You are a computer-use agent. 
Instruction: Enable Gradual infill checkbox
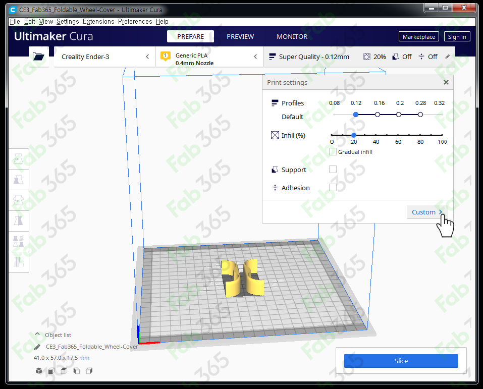(x=333, y=151)
